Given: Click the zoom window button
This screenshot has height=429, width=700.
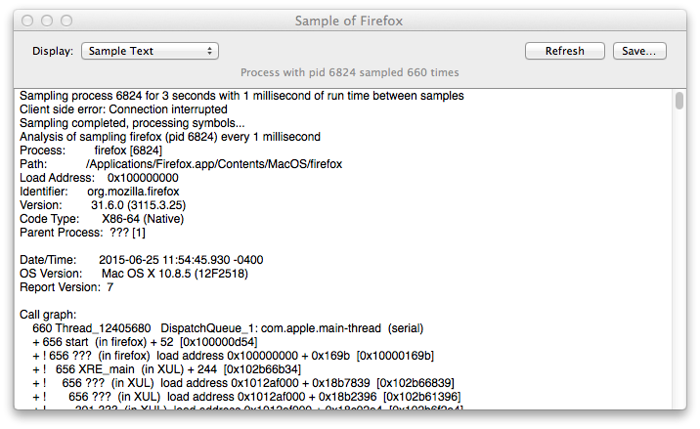Looking at the screenshot, I should (x=66, y=21).
